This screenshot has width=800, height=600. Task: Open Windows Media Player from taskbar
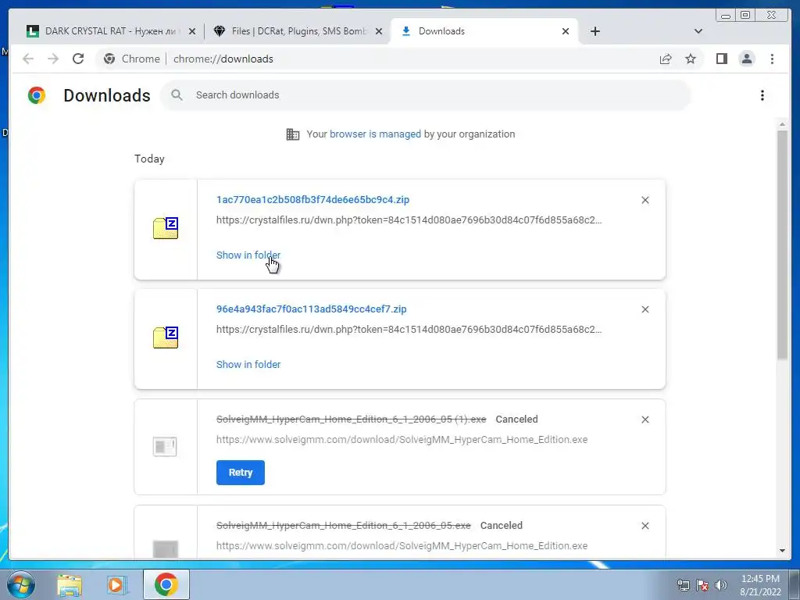[x=116, y=585]
